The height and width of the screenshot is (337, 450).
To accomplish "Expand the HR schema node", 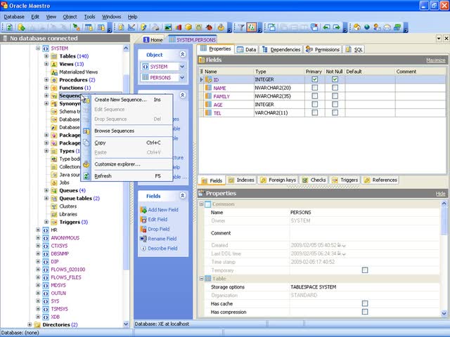I will 38,230.
